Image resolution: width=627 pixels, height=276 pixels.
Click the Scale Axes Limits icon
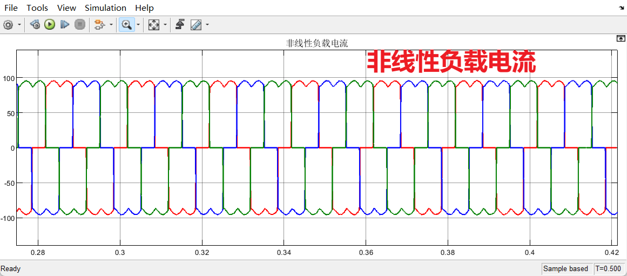(x=153, y=25)
